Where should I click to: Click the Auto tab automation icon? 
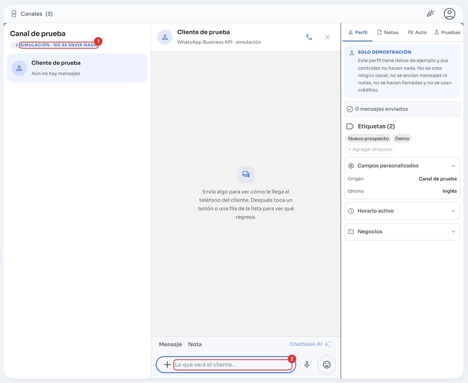click(410, 32)
